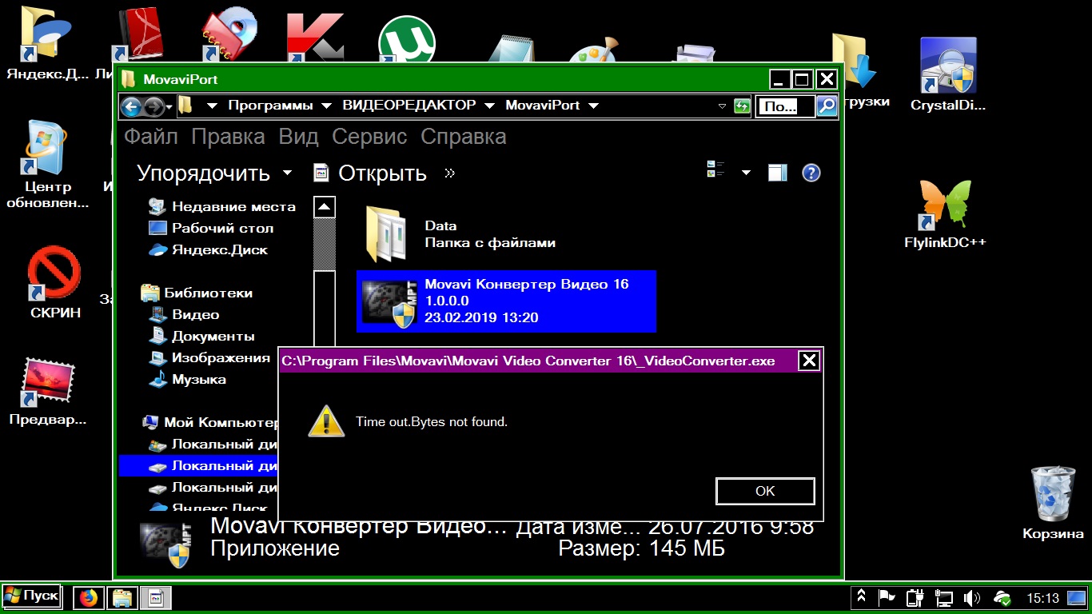The height and width of the screenshot is (614, 1092).
Task: Open the Справка menu
Action: coord(464,137)
